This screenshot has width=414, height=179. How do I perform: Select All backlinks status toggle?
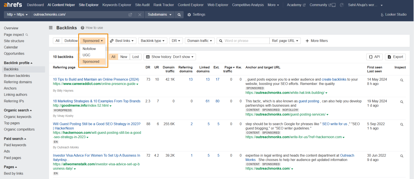coord(113,57)
